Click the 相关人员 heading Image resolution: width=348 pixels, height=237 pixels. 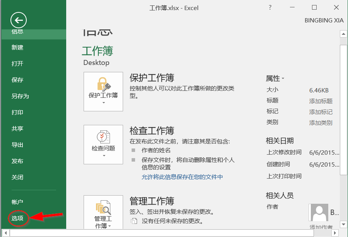pos(279,196)
